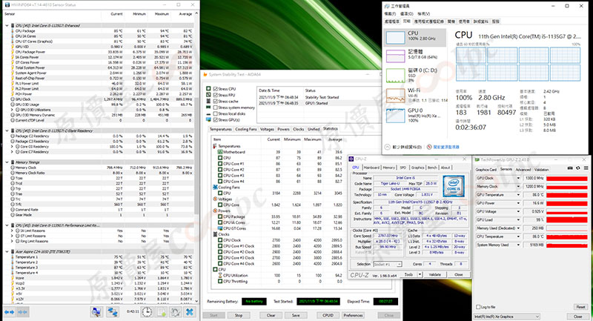Open Socket #1 selection combo box in CPU-Z
593x321 pixels.
(388, 264)
